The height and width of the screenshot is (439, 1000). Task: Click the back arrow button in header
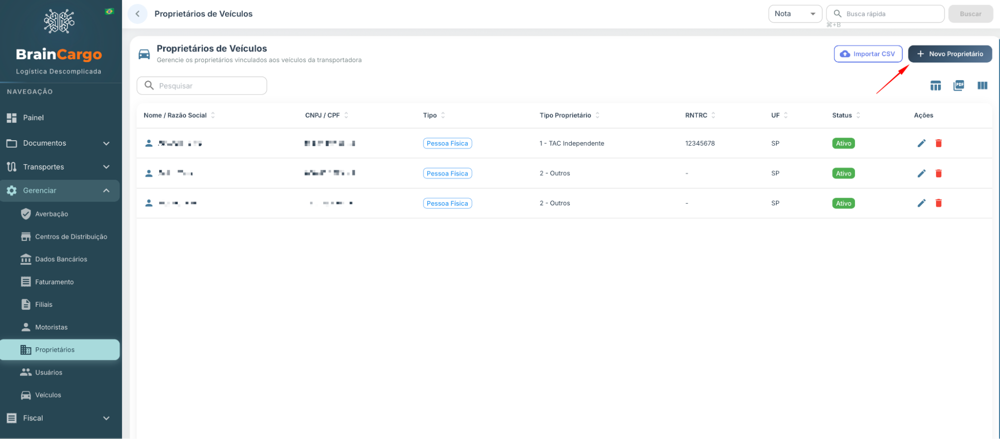click(138, 14)
